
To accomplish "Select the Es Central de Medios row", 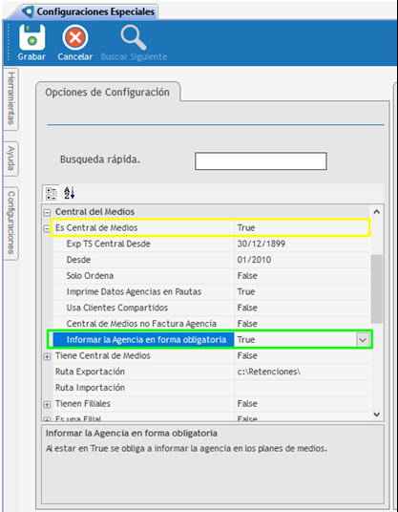I will [210, 227].
